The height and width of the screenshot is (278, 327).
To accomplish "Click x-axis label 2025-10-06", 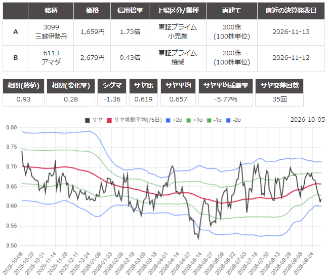I will pyautogui.click(x=13, y=263).
